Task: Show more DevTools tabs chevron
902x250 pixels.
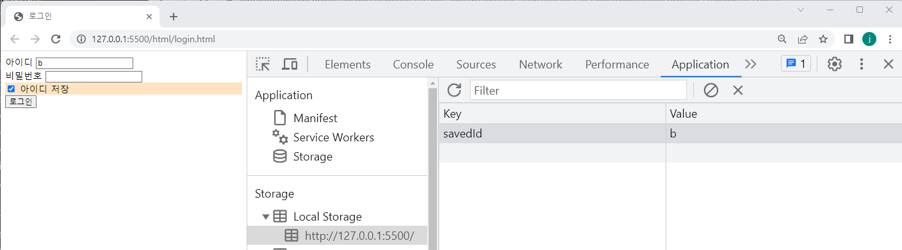Action: point(751,64)
